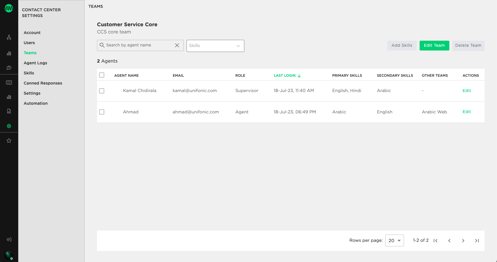Click the English, Hindi primary skills cell
The height and width of the screenshot is (262, 497).
[x=347, y=91]
